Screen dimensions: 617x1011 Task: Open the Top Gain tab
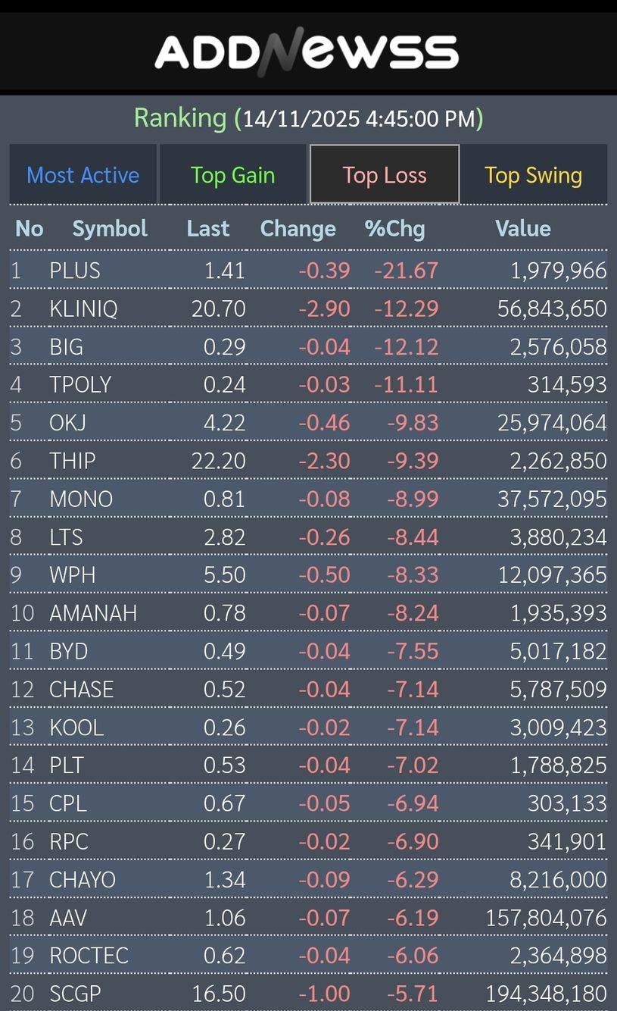point(232,175)
